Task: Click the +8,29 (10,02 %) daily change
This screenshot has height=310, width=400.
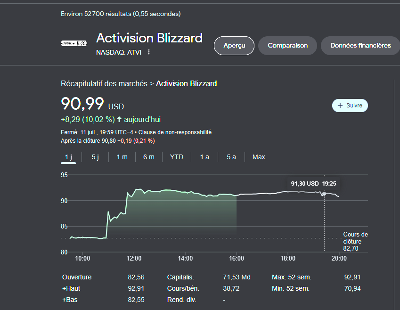Action: 88,119
